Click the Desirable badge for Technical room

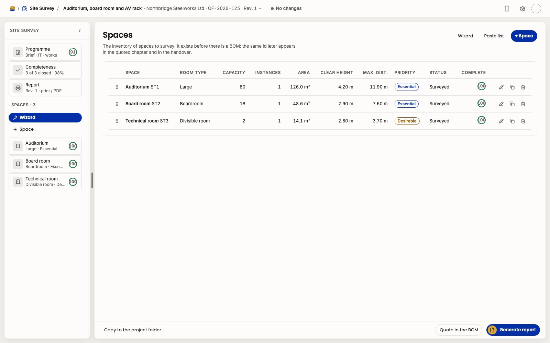(x=407, y=121)
